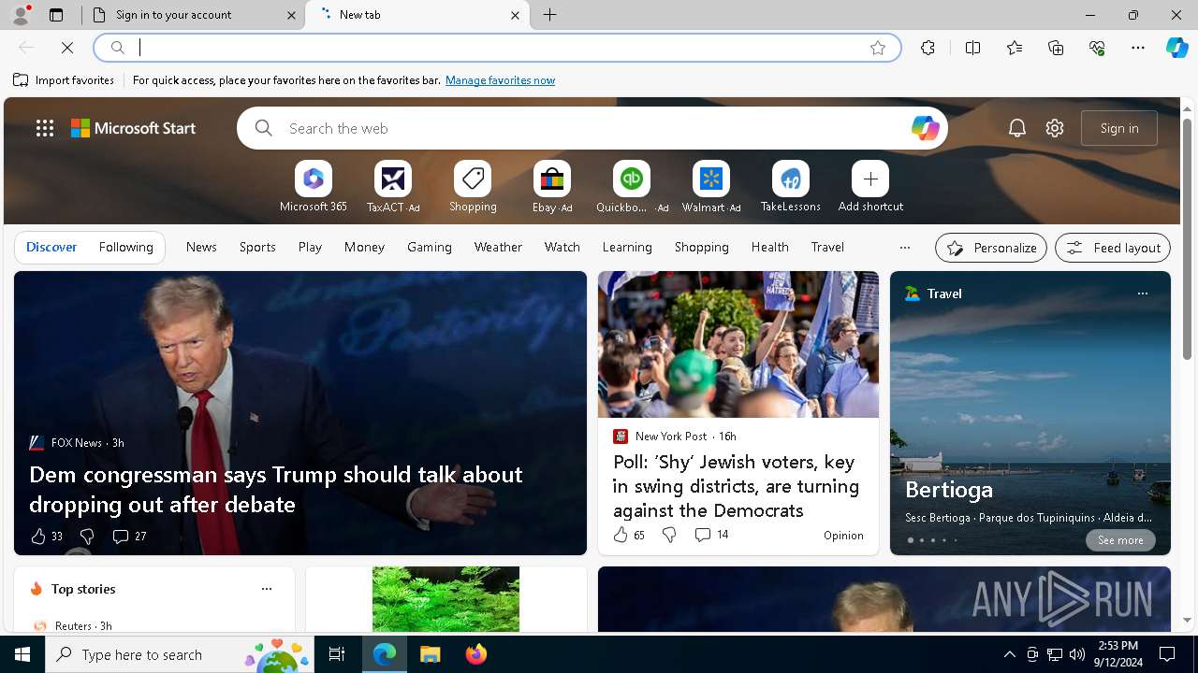Open Copilot in the search box
The height and width of the screenshot is (673, 1198).
(x=925, y=128)
